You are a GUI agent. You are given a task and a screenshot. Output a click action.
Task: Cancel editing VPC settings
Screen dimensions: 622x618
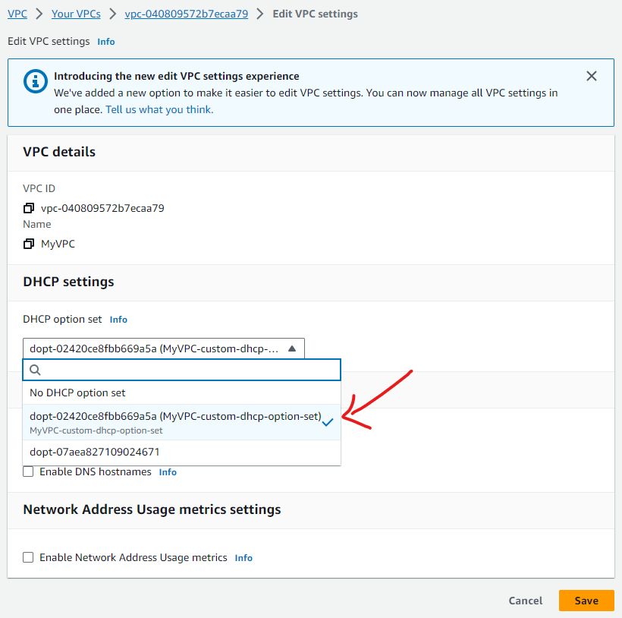pyautogui.click(x=526, y=601)
